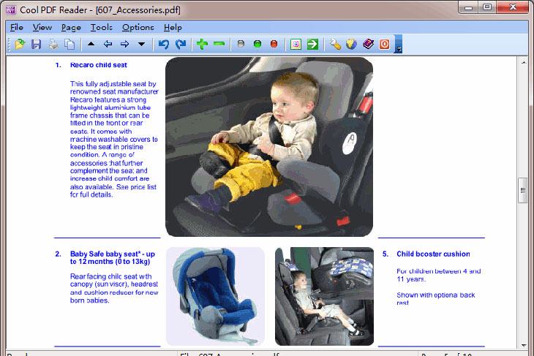Go to next page right arrow

tap(124, 44)
